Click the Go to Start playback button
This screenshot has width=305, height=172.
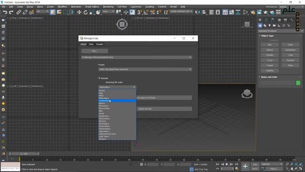pos(217,164)
